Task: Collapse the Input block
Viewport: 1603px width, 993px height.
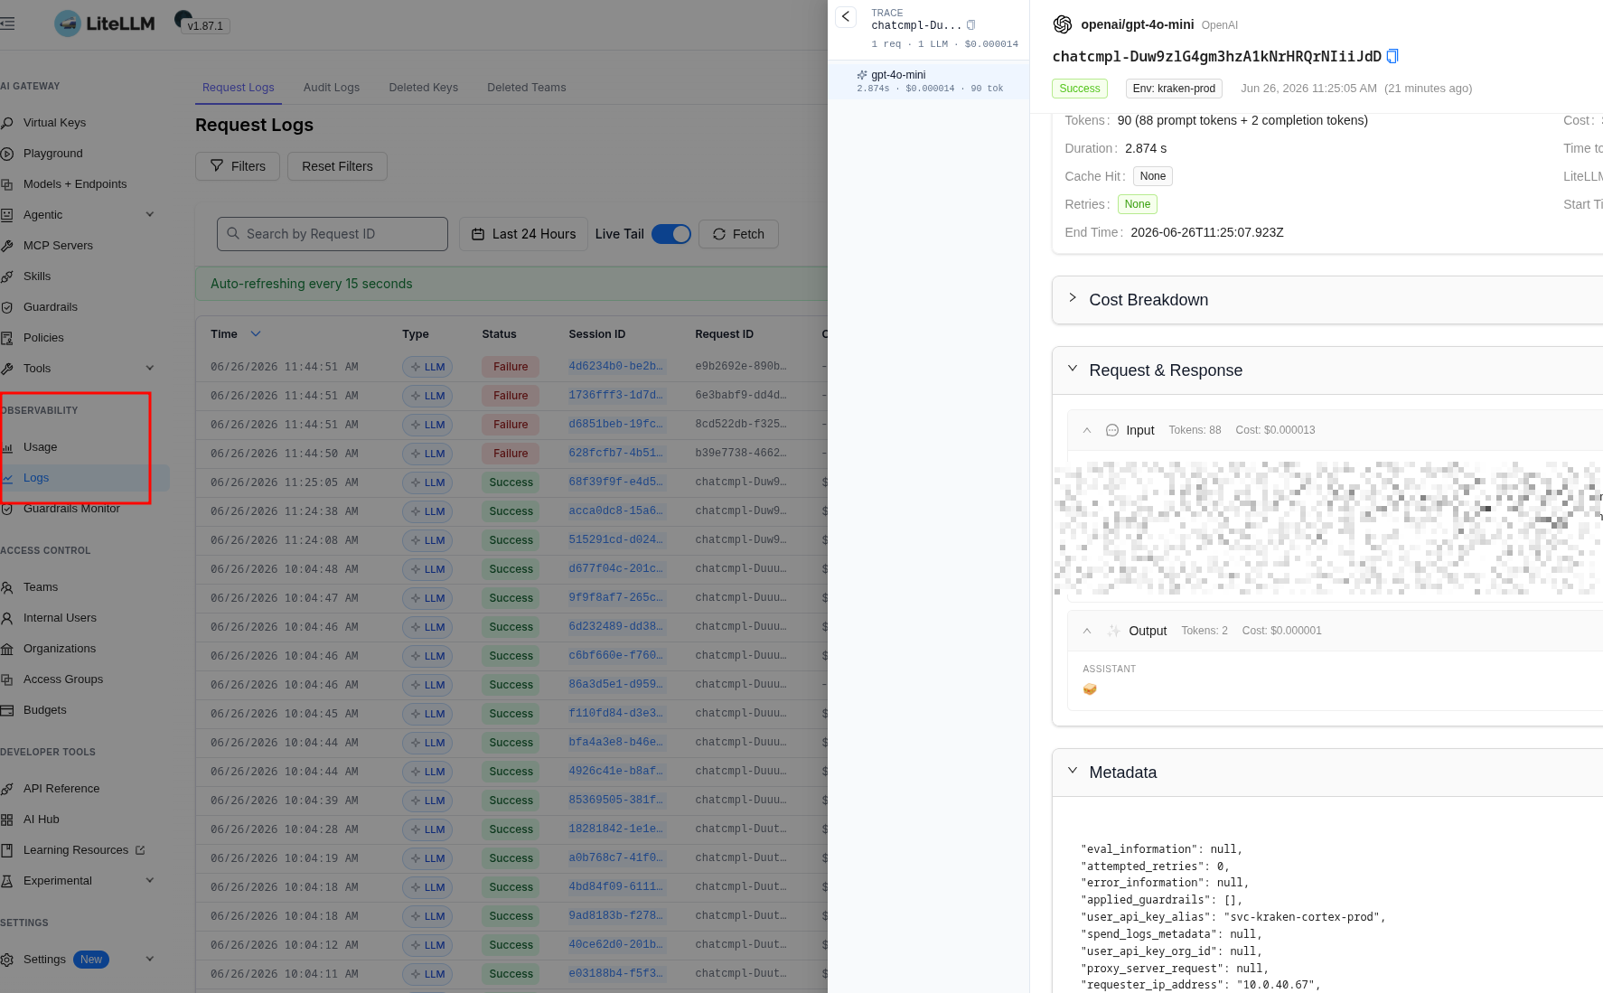Action: (1087, 430)
